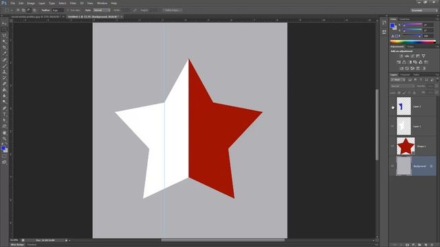This screenshot has width=440, height=247.
Task: Click the foreground blue color swatch in toolbox
Action: tap(3, 148)
